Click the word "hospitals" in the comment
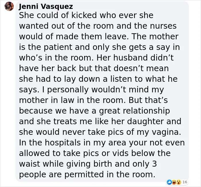Image resolution: width=201 pixels, height=187 pixels. pos(63,143)
